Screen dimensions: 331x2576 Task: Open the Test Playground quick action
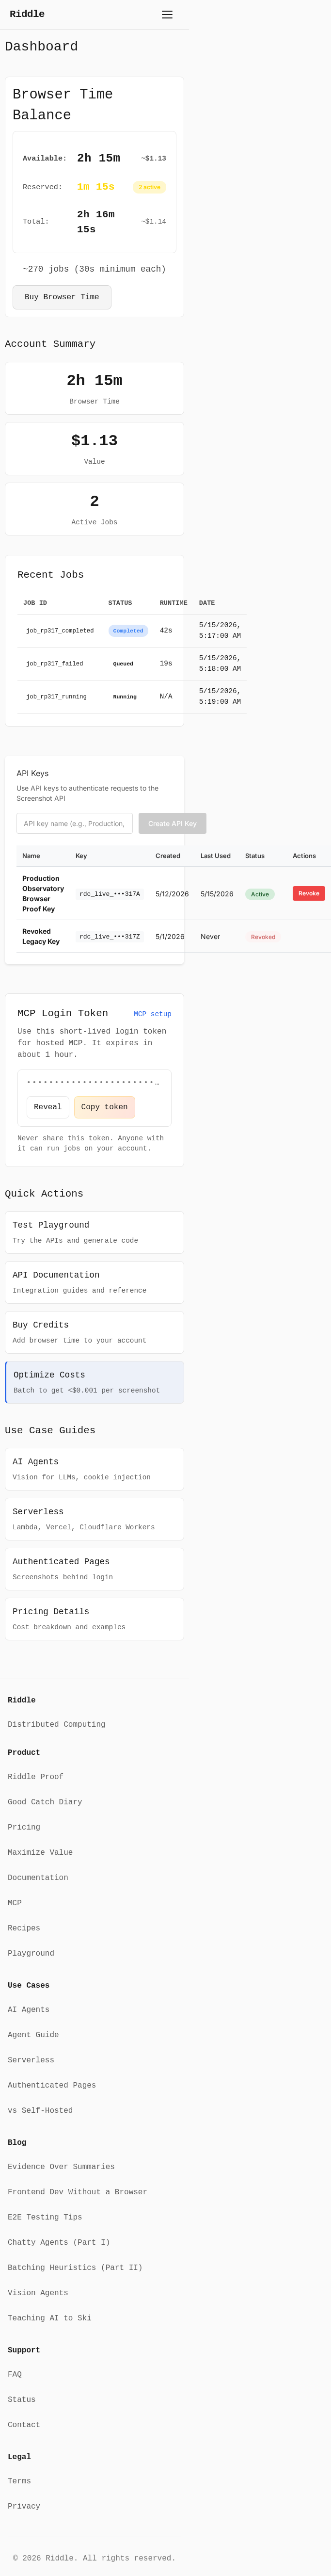(94, 1232)
